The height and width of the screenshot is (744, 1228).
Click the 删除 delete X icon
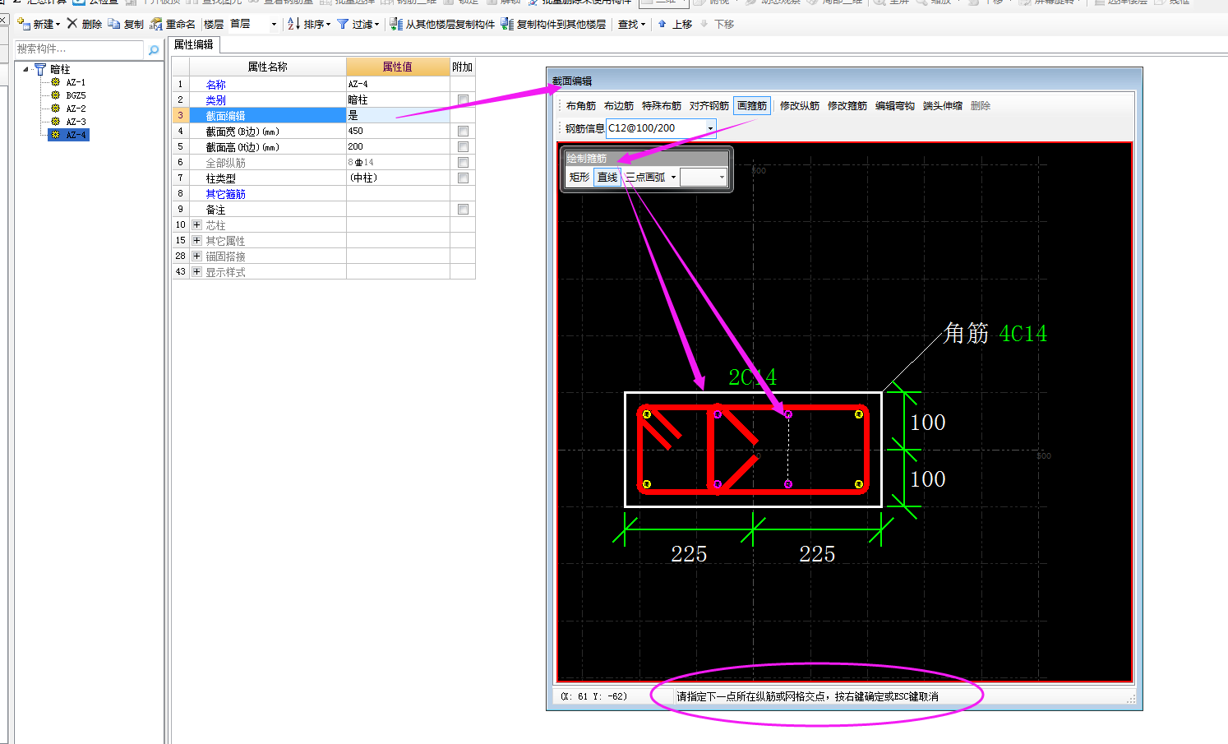72,24
